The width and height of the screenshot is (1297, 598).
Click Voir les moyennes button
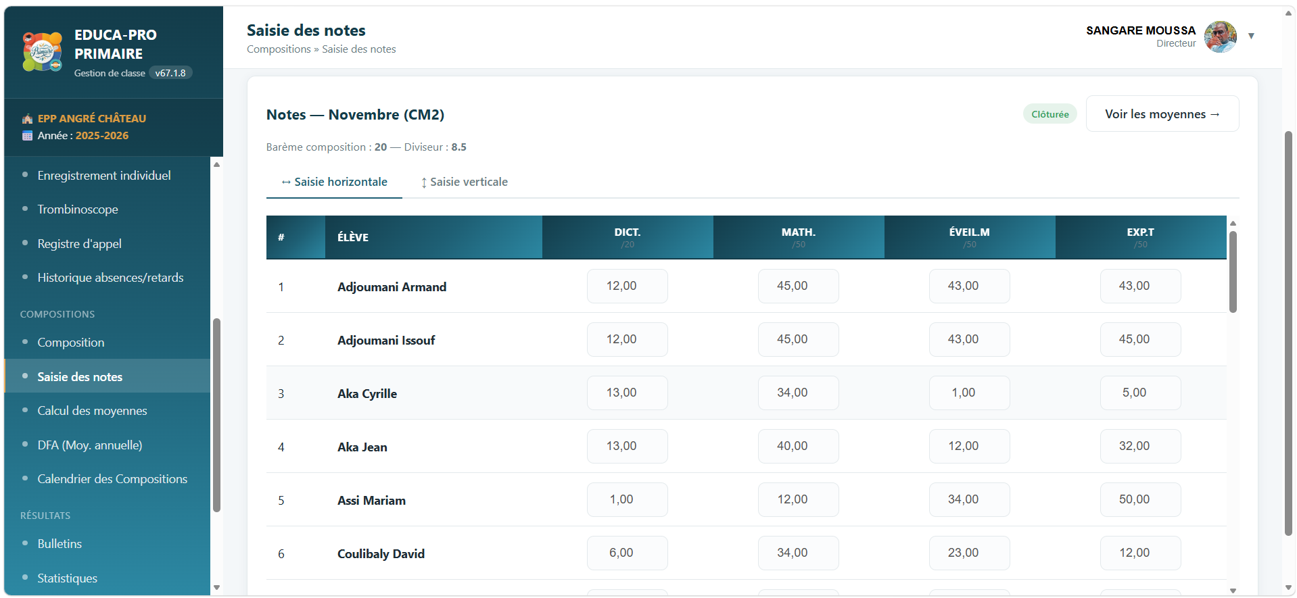(1162, 114)
